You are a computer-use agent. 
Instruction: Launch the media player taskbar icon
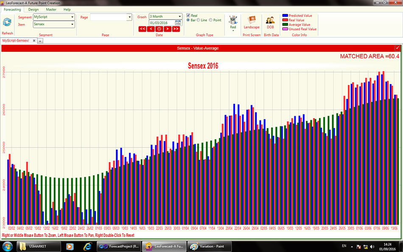(x=70, y=246)
